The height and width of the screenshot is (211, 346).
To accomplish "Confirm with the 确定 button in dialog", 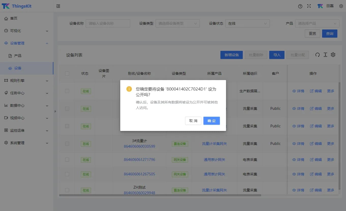I will [212, 121].
